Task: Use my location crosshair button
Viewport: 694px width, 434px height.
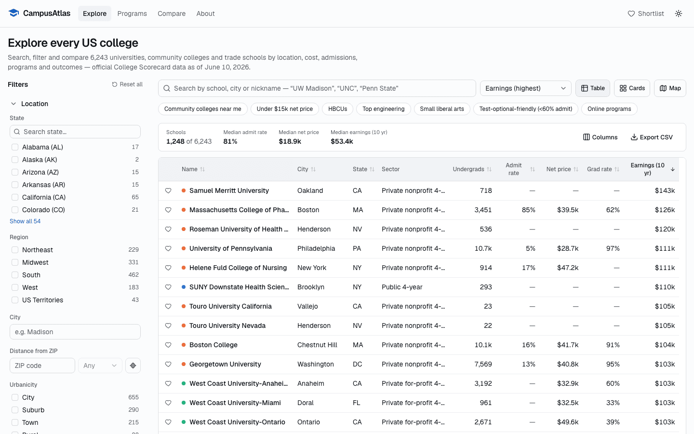Action: [x=133, y=366]
